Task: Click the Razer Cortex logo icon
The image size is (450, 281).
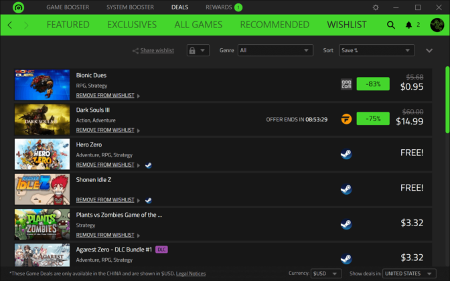Action: [x=18, y=7]
